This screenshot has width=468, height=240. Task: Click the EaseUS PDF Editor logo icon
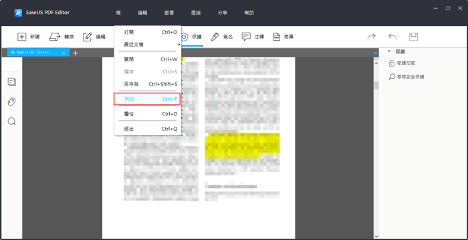18,13
